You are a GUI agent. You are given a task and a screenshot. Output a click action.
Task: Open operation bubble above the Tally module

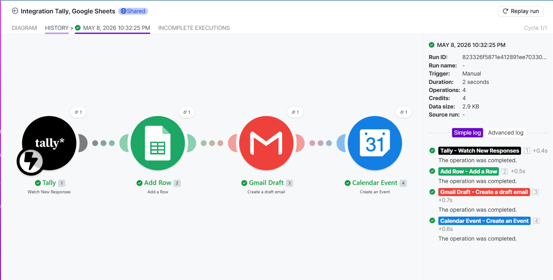[78, 112]
